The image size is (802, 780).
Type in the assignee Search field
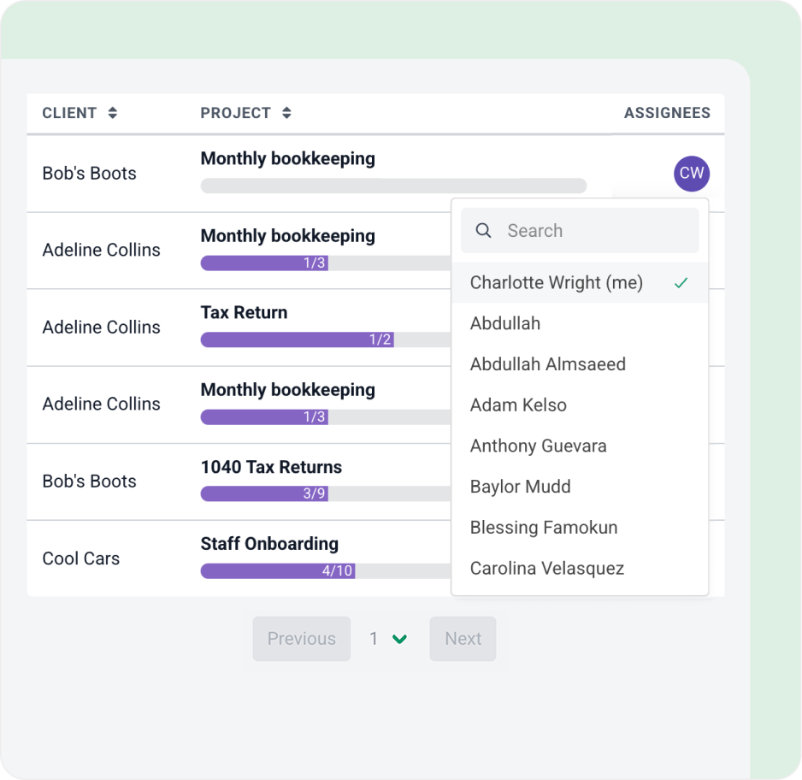point(580,231)
